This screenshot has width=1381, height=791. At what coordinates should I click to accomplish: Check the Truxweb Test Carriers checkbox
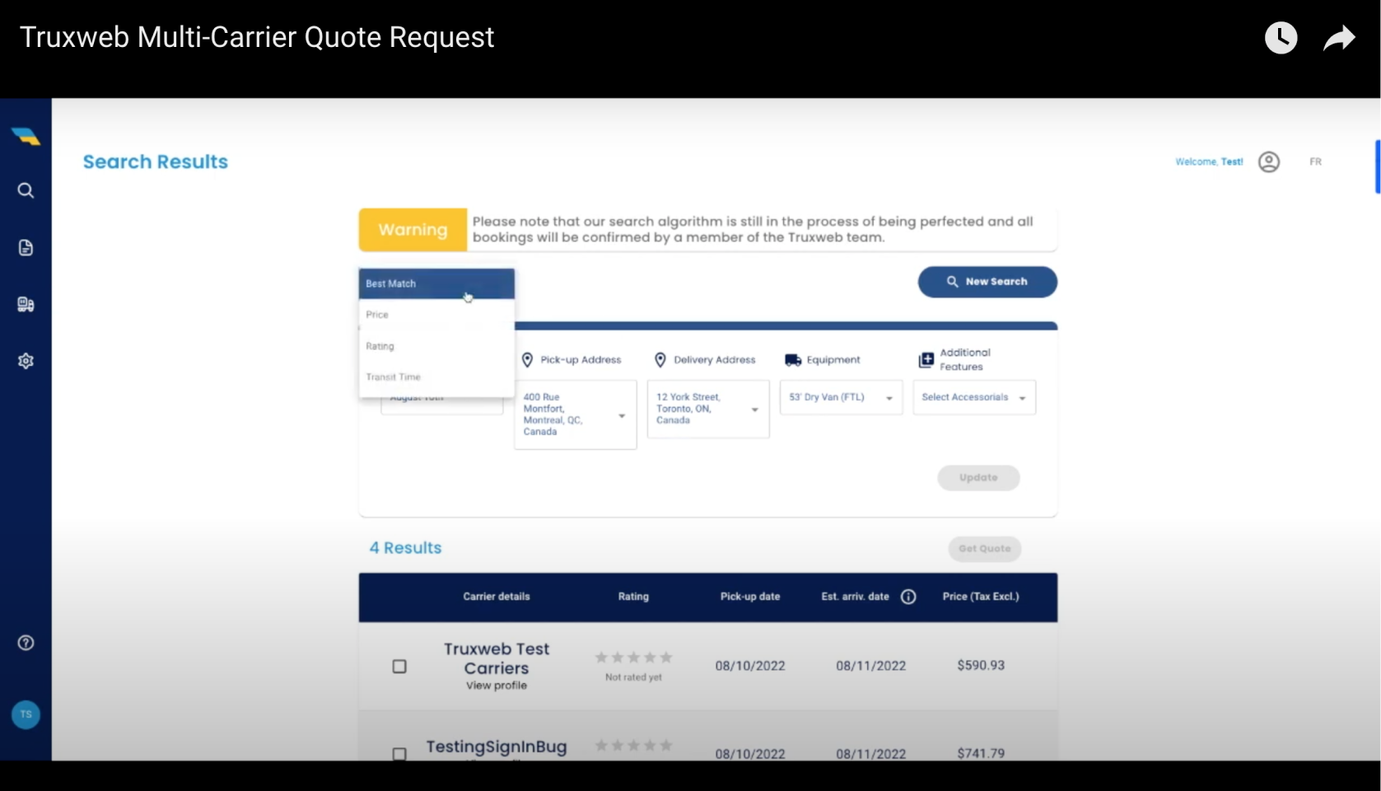[x=399, y=666]
